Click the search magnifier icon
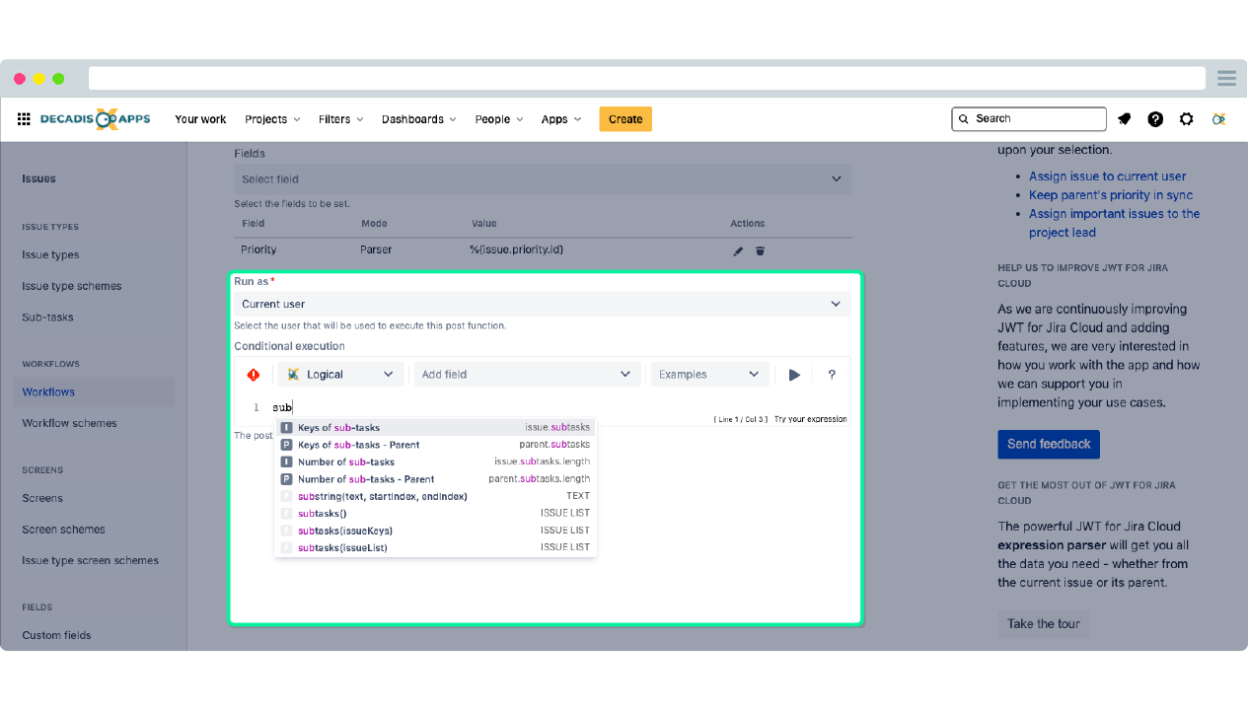 pyautogui.click(x=964, y=118)
